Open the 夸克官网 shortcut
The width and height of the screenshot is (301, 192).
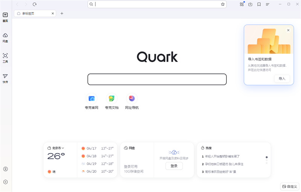point(91,101)
